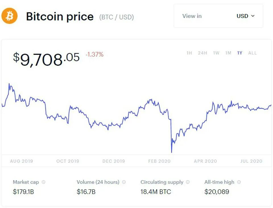Show the ALL time chart range
Viewport: 273px width, 208px height.
coord(253,53)
